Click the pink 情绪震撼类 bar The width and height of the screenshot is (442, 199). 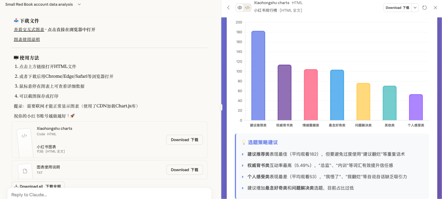click(311, 95)
